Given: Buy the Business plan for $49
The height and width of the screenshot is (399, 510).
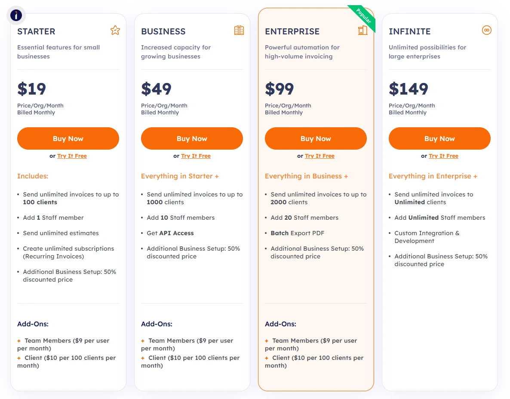Looking at the screenshot, I should click(x=192, y=138).
